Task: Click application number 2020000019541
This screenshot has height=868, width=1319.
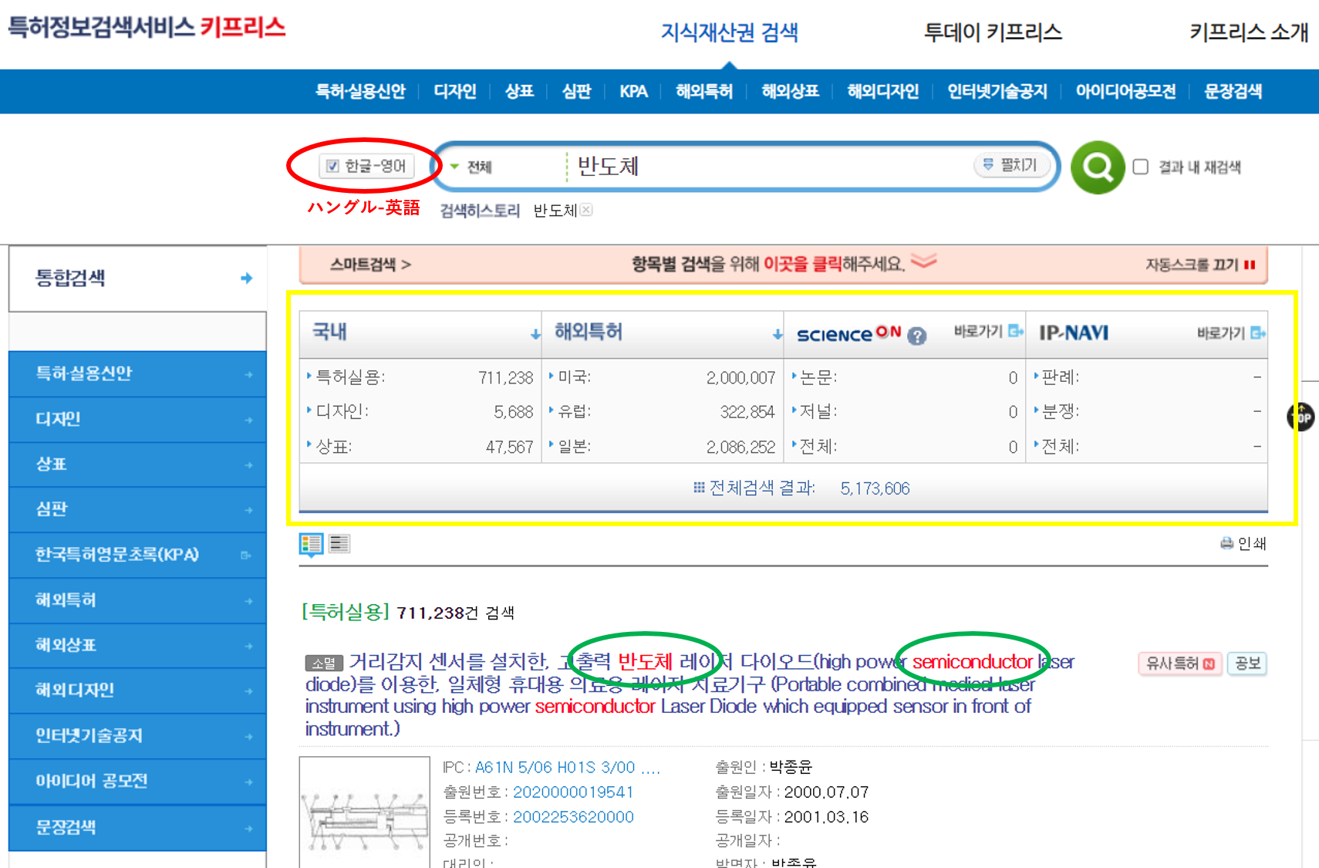Action: coord(573,792)
